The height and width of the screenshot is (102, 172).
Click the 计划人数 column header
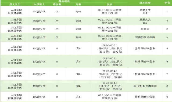point(15,4)
